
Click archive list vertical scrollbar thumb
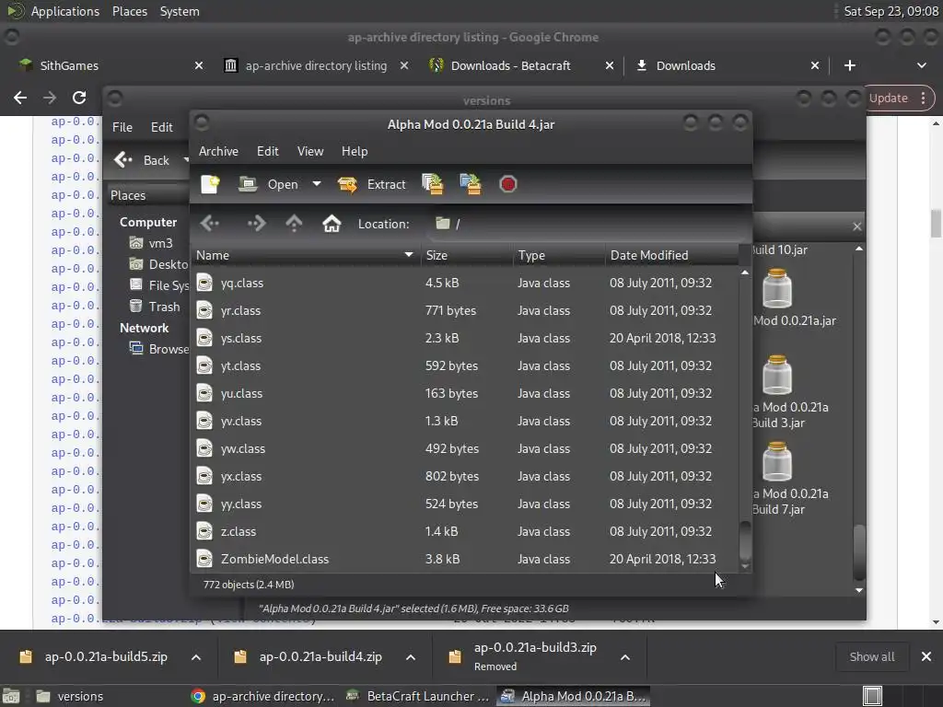coord(744,539)
